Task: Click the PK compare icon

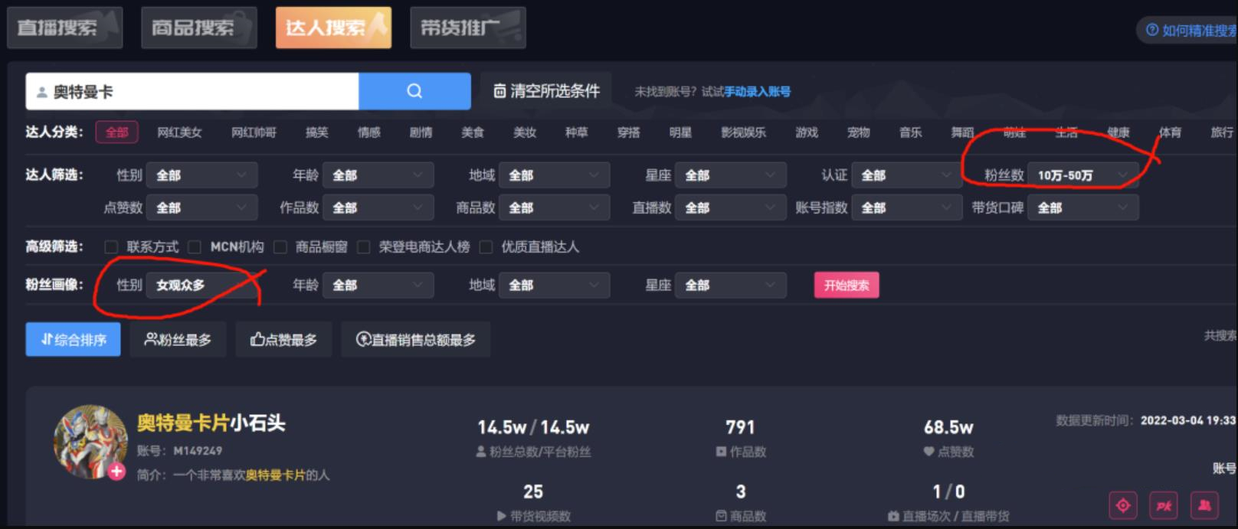Action: click(x=1164, y=505)
